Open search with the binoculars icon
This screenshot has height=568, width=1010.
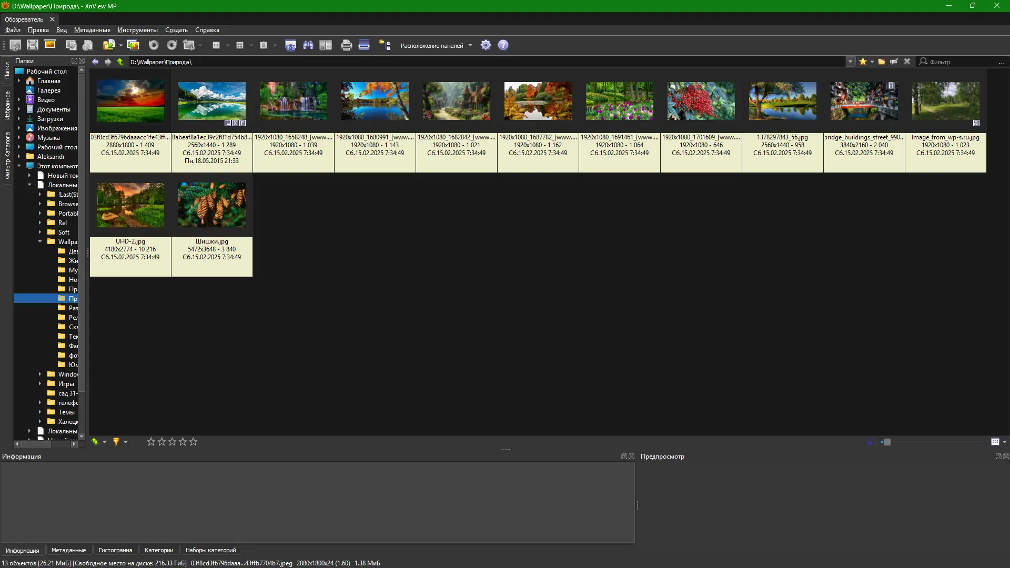(x=308, y=45)
